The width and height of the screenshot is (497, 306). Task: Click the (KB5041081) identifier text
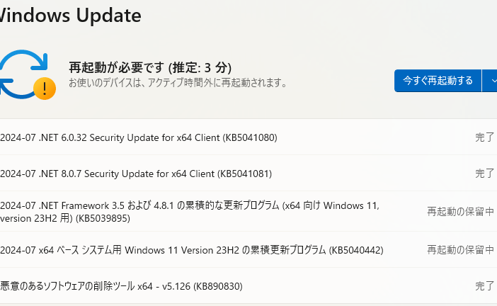(x=245, y=174)
